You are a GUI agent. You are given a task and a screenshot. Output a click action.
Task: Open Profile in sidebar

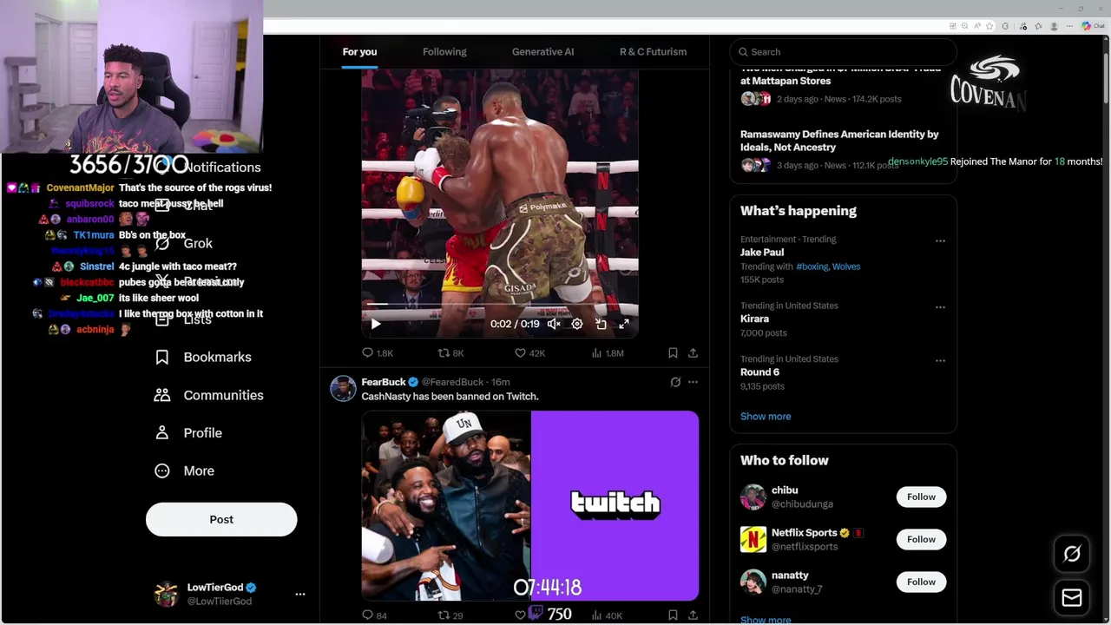pos(188,432)
